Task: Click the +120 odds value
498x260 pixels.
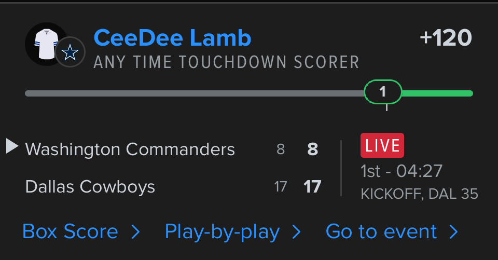Action: [446, 38]
